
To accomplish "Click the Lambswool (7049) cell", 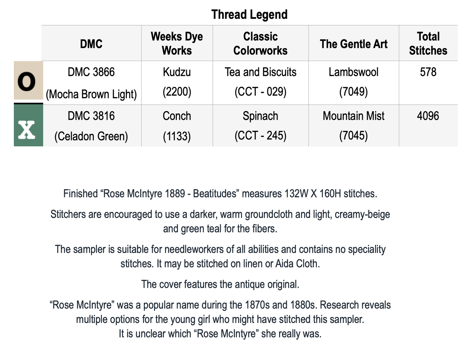I will 353,82.
